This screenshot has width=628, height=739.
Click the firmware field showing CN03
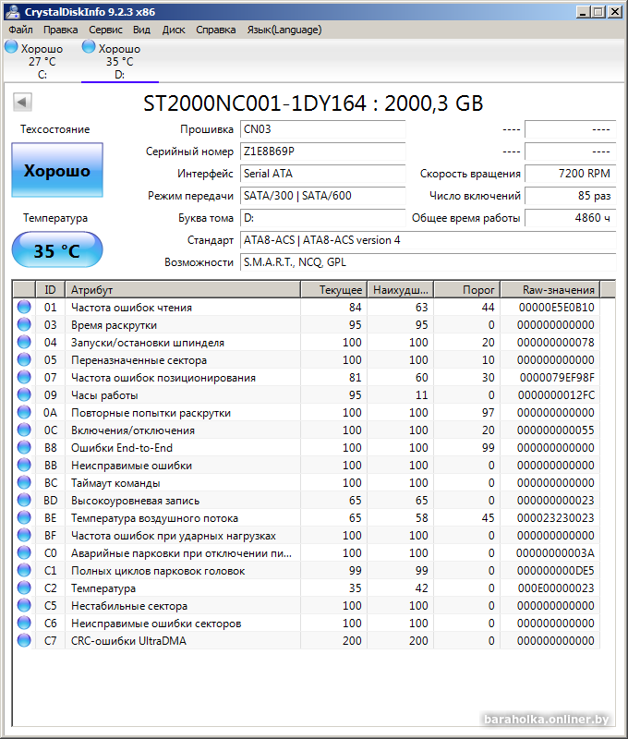tap(321, 129)
